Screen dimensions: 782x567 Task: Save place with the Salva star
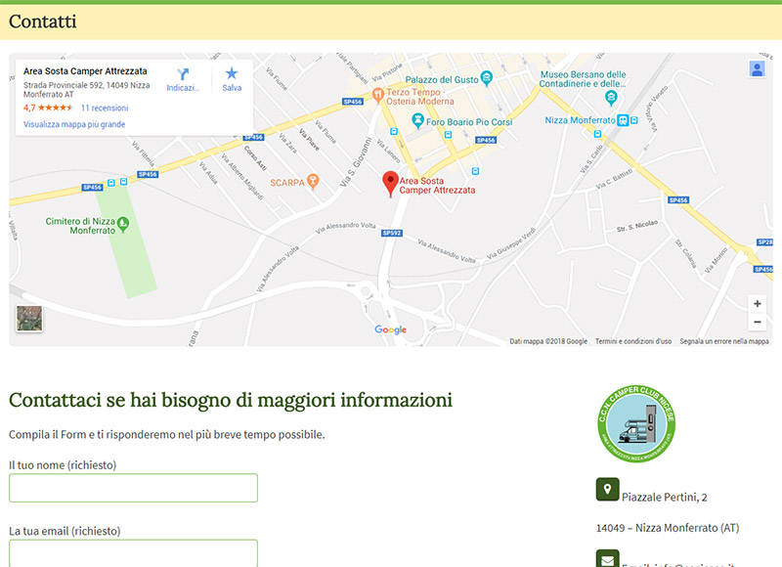pos(232,73)
